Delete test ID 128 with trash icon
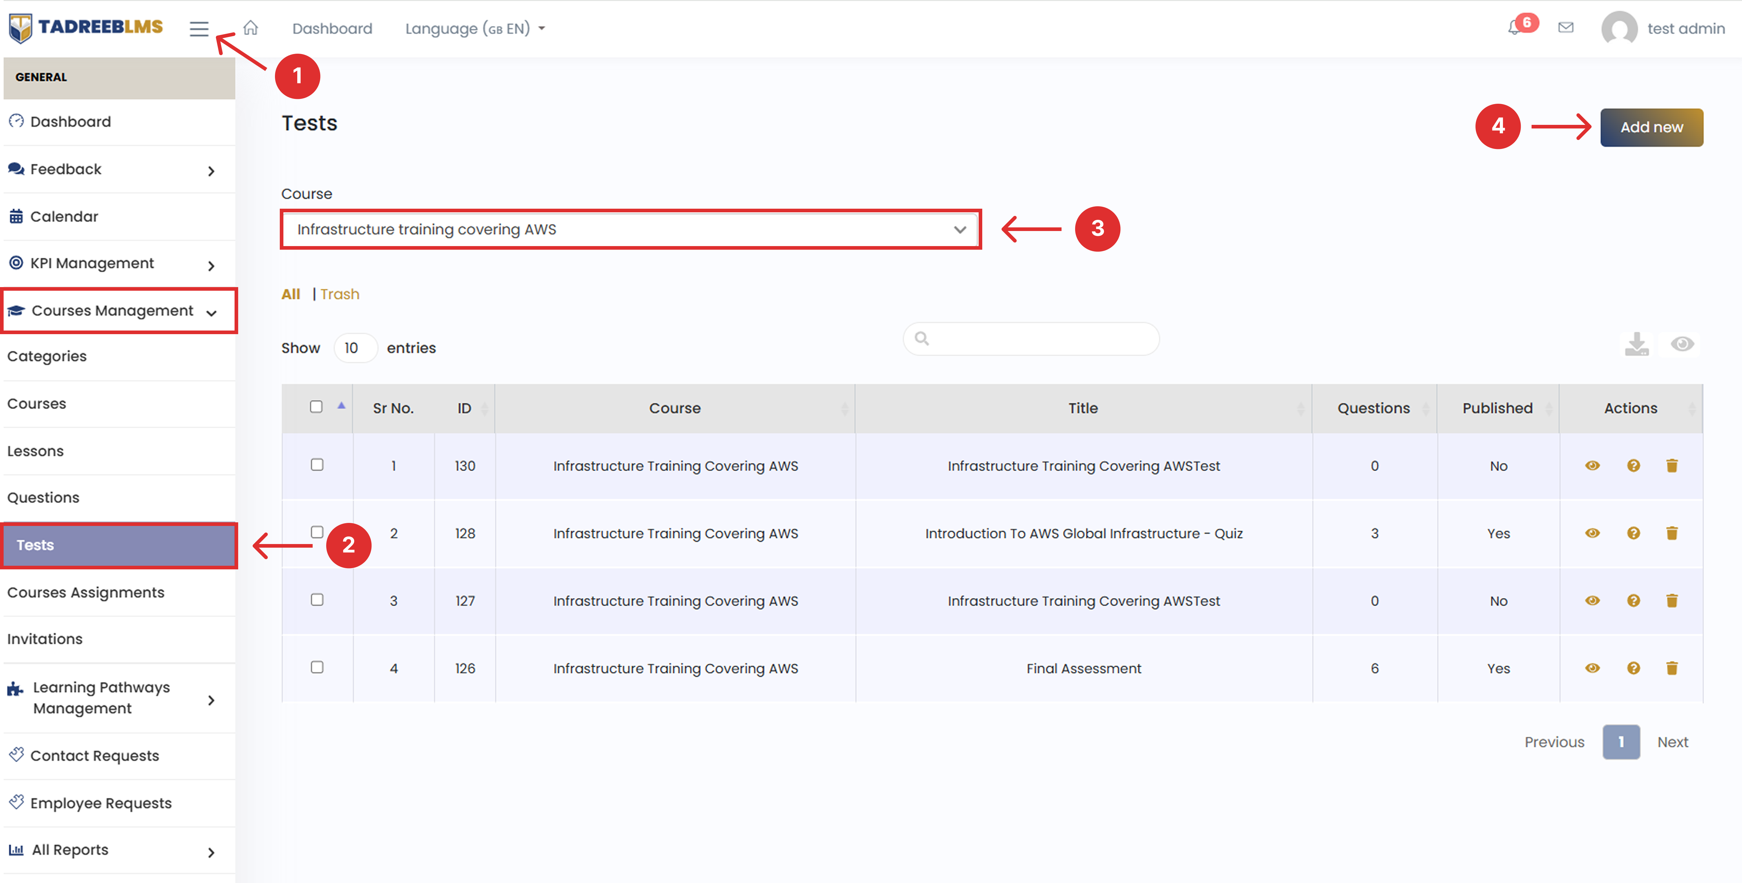 (x=1672, y=533)
